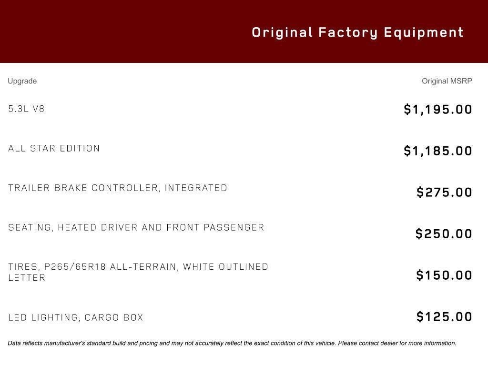
Task: Select the "LED LIGHTING, CARGO BOX" upgrade
Action: point(75,317)
